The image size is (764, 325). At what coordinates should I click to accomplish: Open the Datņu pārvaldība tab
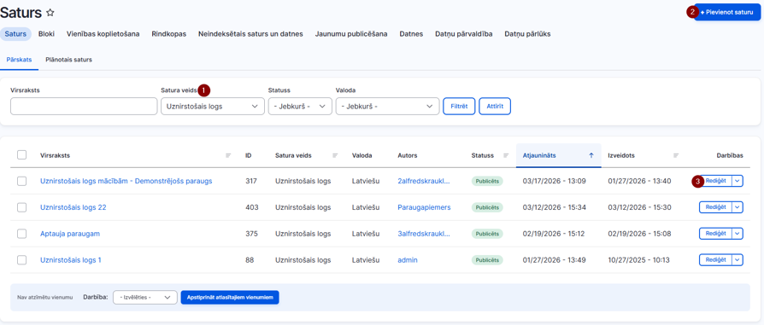(464, 34)
